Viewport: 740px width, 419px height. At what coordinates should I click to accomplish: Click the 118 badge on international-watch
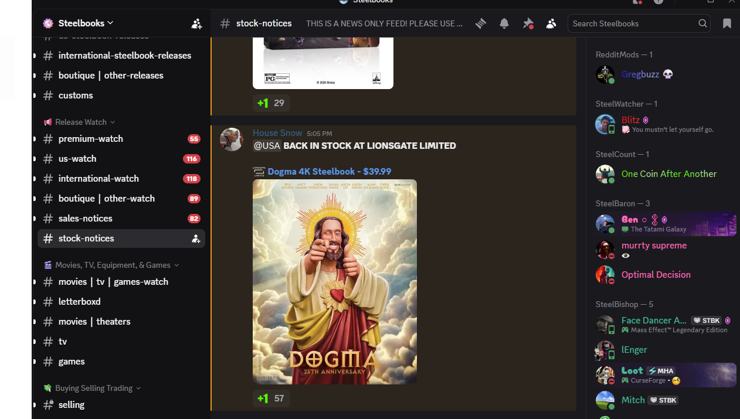click(192, 179)
